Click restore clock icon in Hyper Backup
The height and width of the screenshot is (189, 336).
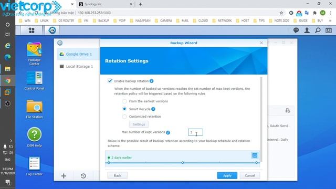[83, 176]
